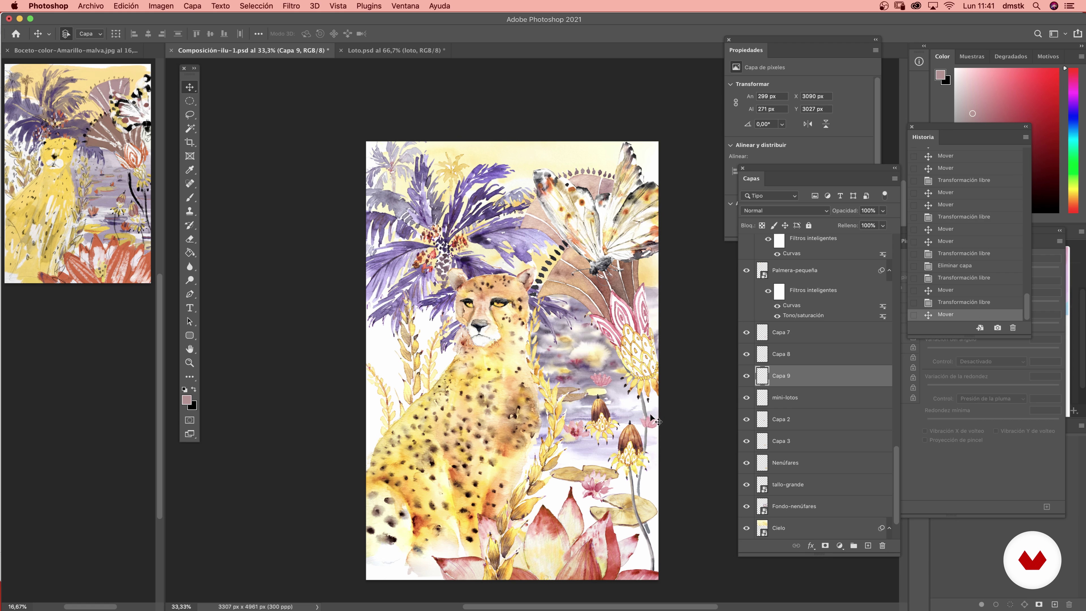
Task: Select the Type tool
Action: pos(190,308)
